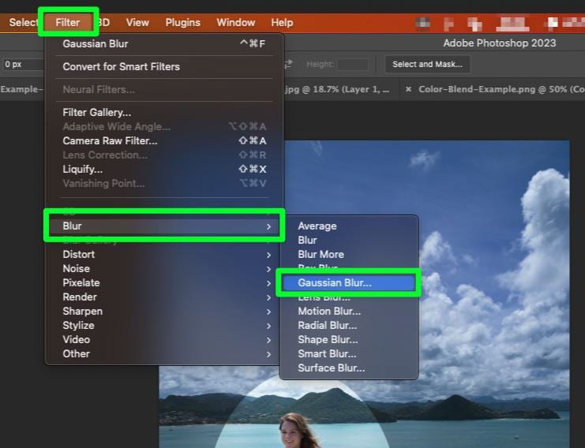Image resolution: width=585 pixels, height=448 pixels.
Task: Choose Smart Blur... filter
Action: click(349, 353)
